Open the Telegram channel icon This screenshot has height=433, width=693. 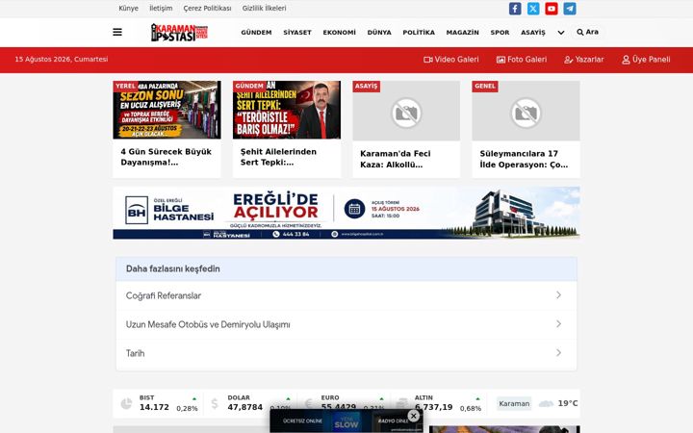click(x=570, y=9)
